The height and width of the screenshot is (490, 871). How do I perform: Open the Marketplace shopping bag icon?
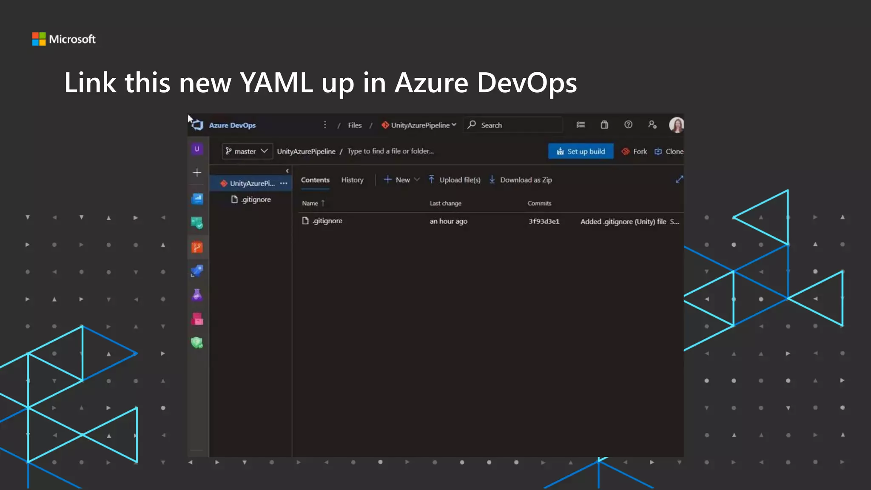click(x=604, y=125)
